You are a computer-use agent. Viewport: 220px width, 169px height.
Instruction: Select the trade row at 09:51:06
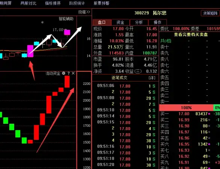coord(125,86)
